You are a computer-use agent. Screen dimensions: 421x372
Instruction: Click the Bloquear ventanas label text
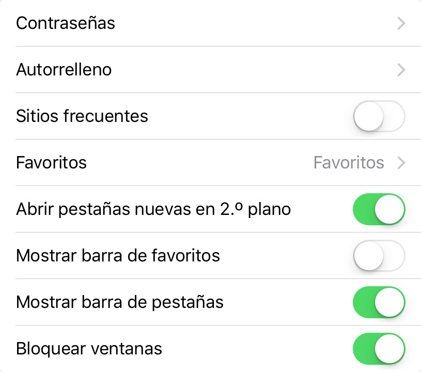pos(89,349)
